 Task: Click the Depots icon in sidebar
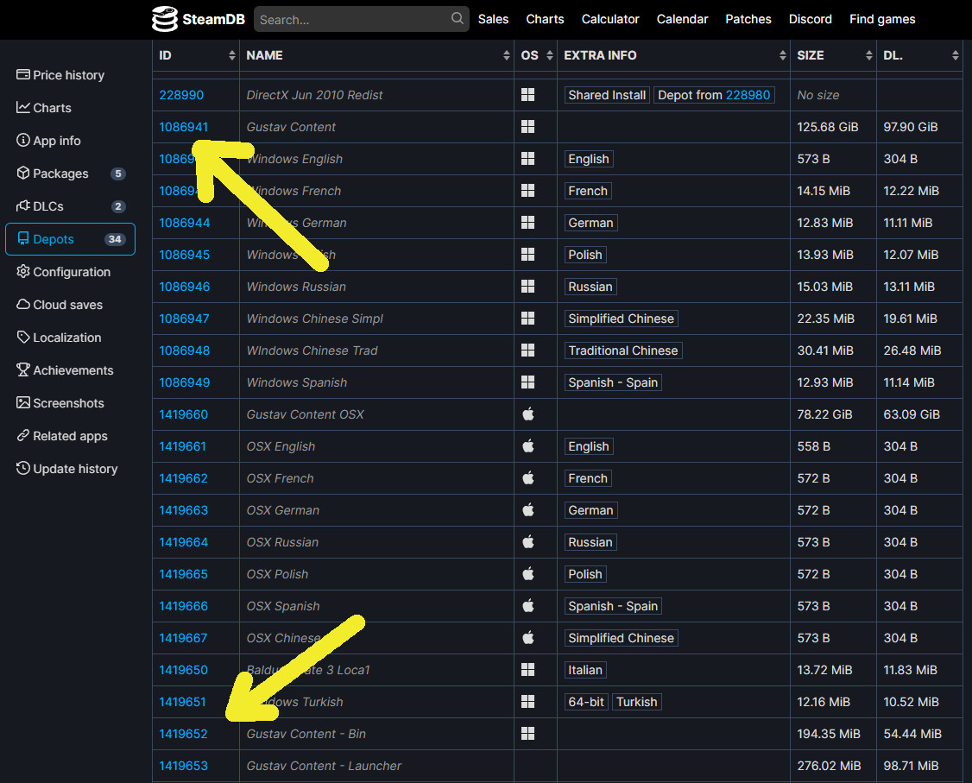pos(23,239)
